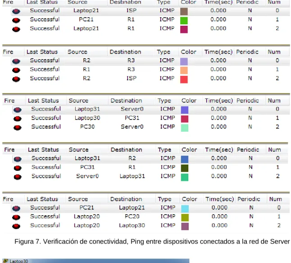The width and height of the screenshot is (291, 263).
Task: Select crimson swatch of Laptop30 to PC31 row
Action: point(185,119)
